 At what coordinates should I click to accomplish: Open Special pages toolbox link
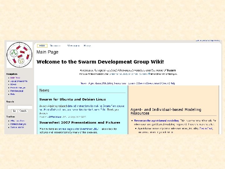pos(17,127)
